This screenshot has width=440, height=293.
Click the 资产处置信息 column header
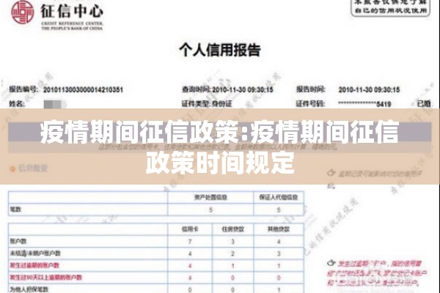tap(210, 197)
